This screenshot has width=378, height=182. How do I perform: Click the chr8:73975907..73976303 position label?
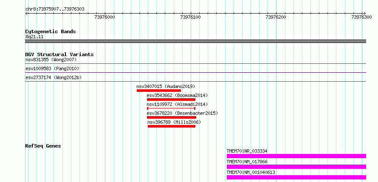coord(55,9)
